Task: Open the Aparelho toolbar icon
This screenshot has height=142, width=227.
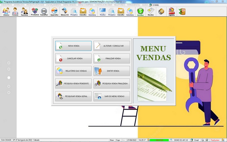Action: pos(54,12)
